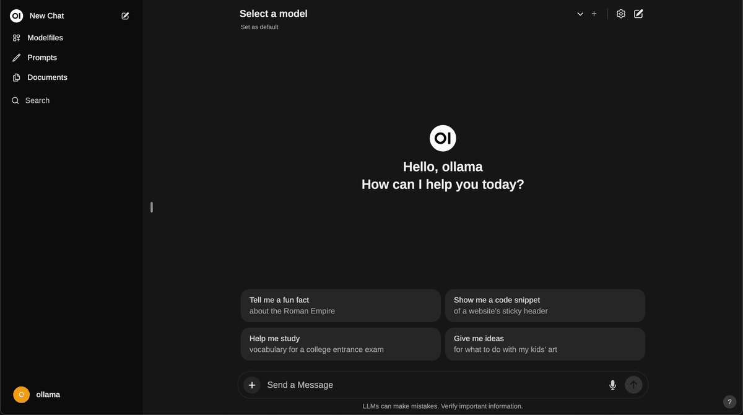Click the sidebar search magnifier icon
The width and height of the screenshot is (743, 415).
(15, 100)
